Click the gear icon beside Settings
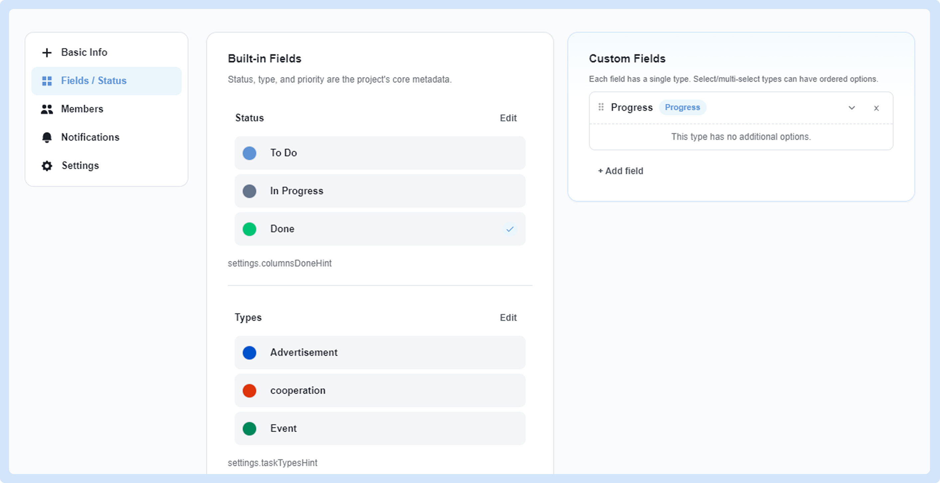This screenshot has width=940, height=483. [47, 166]
